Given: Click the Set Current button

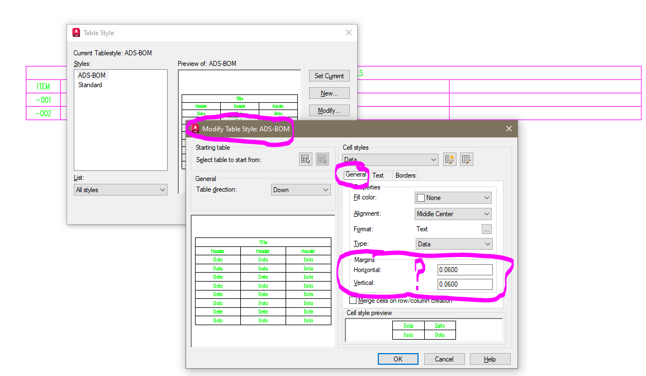Looking at the screenshot, I should [329, 76].
